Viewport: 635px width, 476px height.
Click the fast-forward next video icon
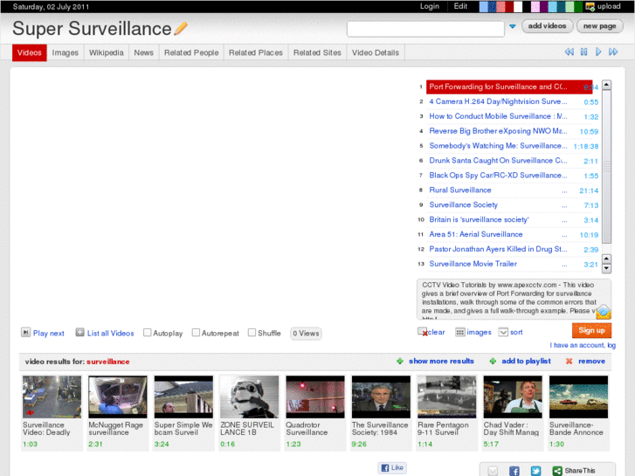click(x=613, y=52)
